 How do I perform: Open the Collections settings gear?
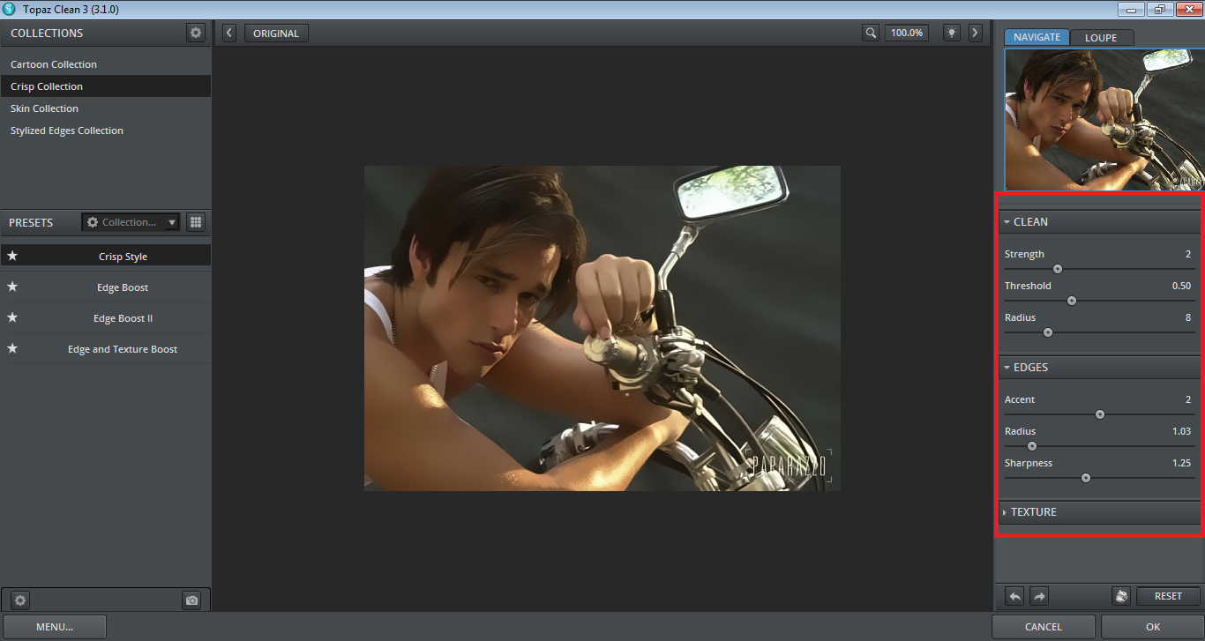pyautogui.click(x=196, y=33)
